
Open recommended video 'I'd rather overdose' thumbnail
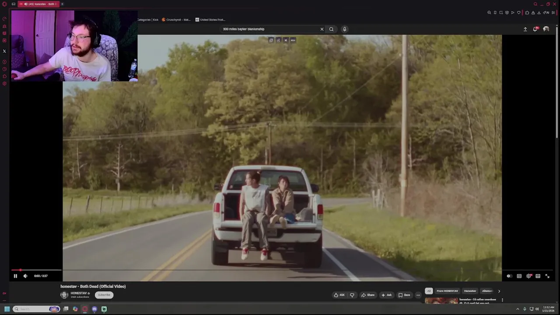(441, 301)
